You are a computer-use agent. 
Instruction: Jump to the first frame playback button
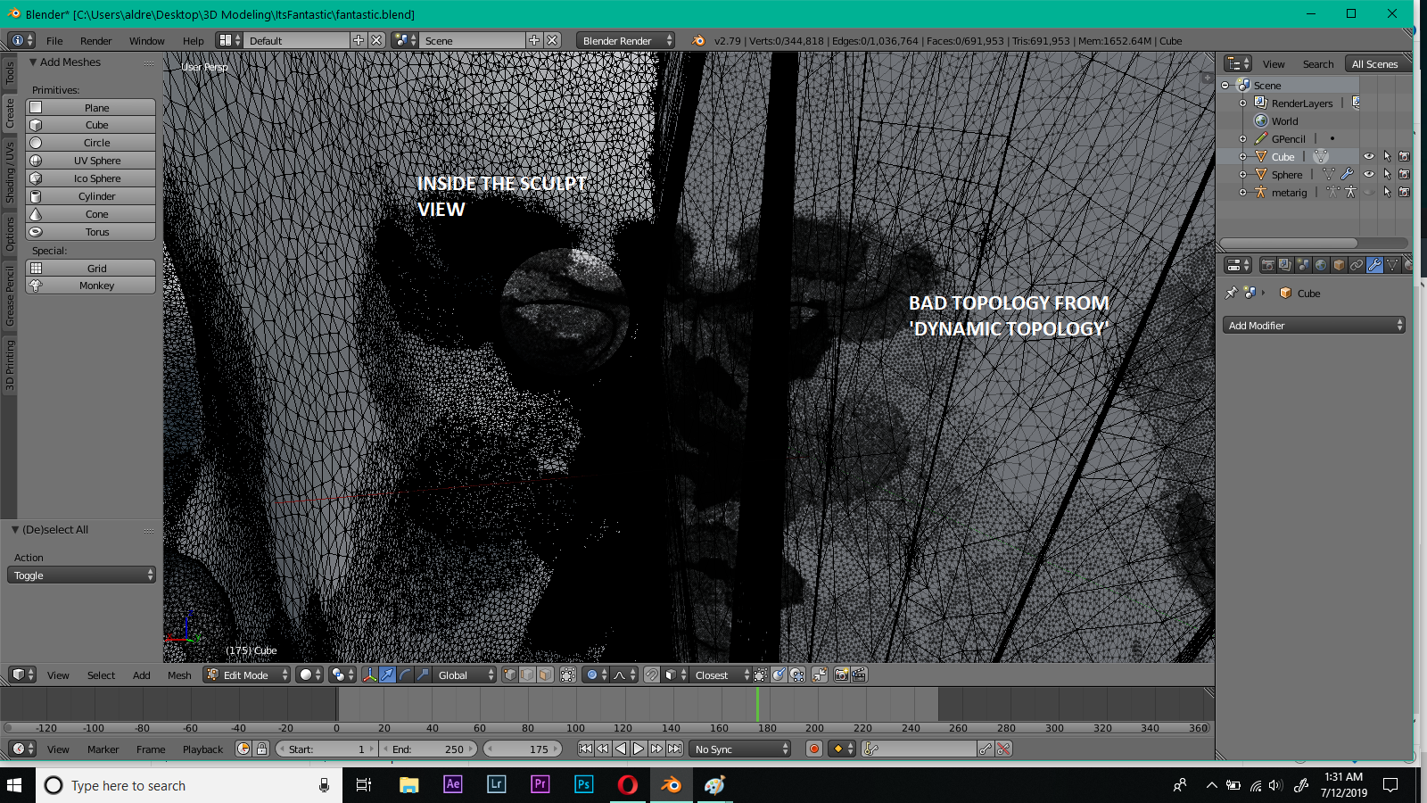[x=585, y=749]
